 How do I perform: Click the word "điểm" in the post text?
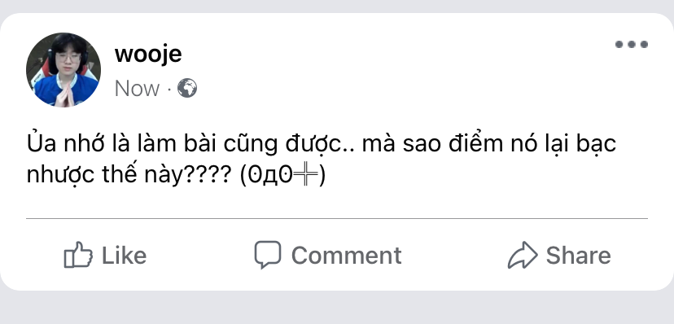pyautogui.click(x=475, y=144)
